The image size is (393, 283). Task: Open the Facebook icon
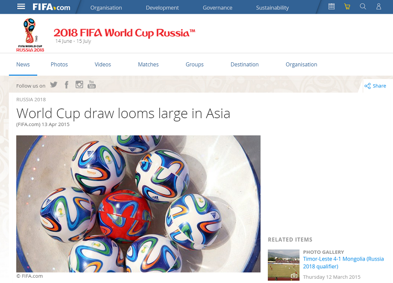67,85
